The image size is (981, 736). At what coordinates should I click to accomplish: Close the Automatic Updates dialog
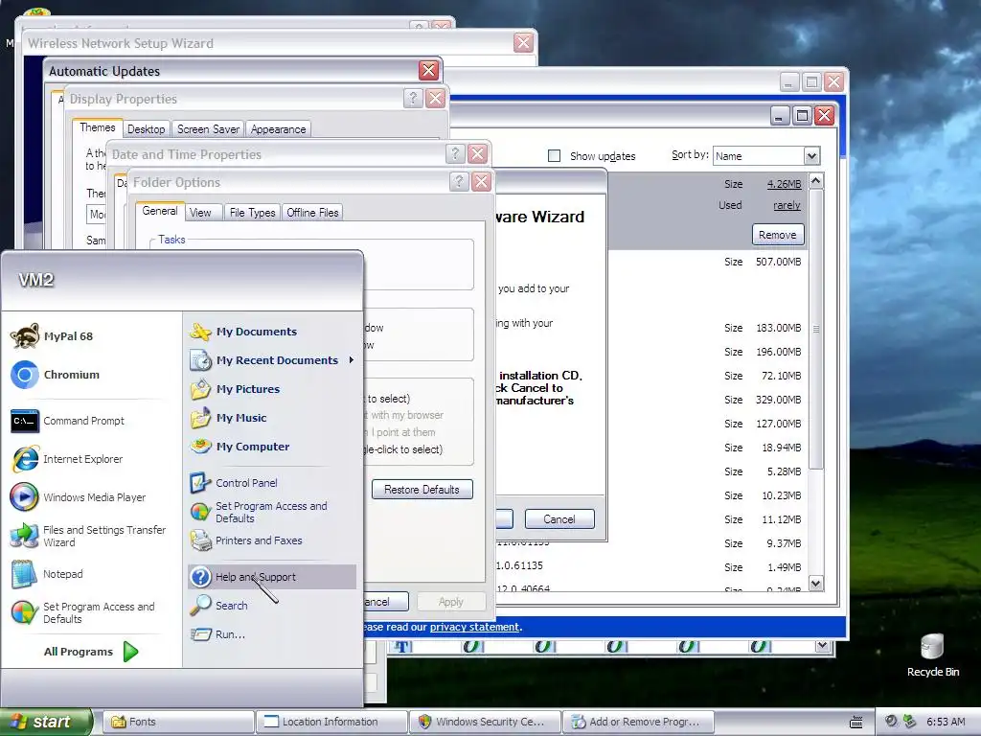point(428,70)
